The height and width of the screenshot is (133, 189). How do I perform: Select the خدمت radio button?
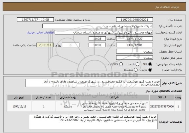pyautogui.click(x=137, y=64)
